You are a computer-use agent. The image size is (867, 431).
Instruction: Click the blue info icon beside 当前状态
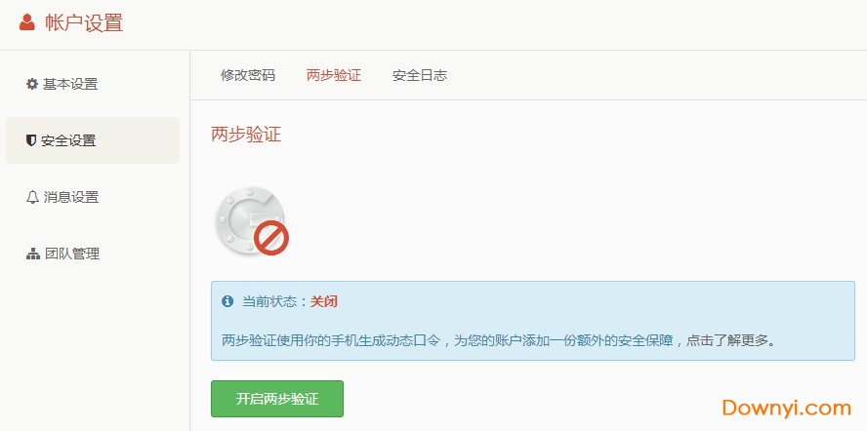tap(227, 301)
